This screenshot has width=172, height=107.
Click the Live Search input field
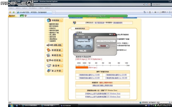162,5
